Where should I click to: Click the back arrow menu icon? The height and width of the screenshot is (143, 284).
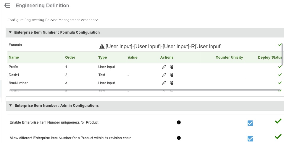pyautogui.click(x=7, y=6)
